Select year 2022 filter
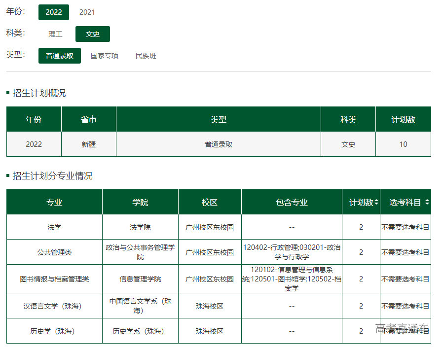 coord(54,12)
